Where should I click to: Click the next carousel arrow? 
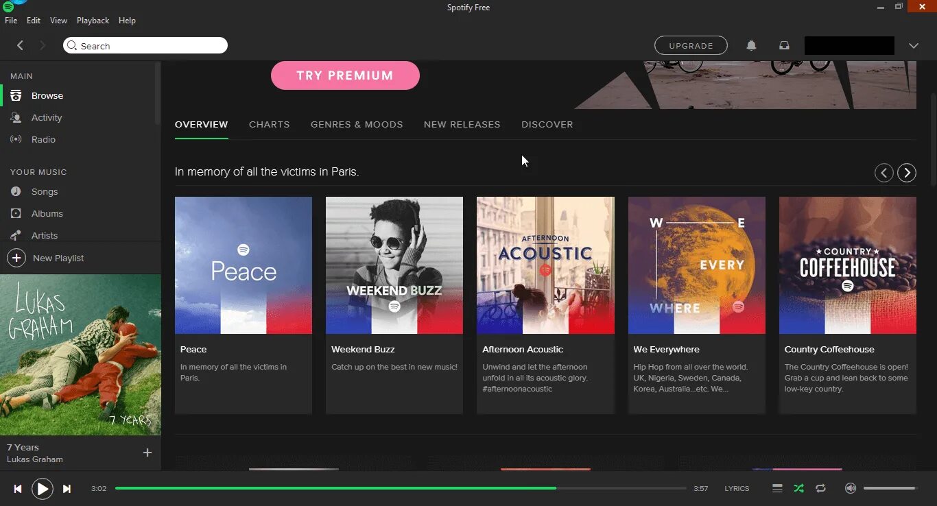coord(907,173)
